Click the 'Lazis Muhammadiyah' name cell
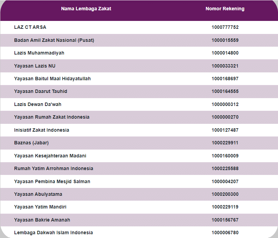The height and width of the screenshot is (238, 278). coord(39,53)
